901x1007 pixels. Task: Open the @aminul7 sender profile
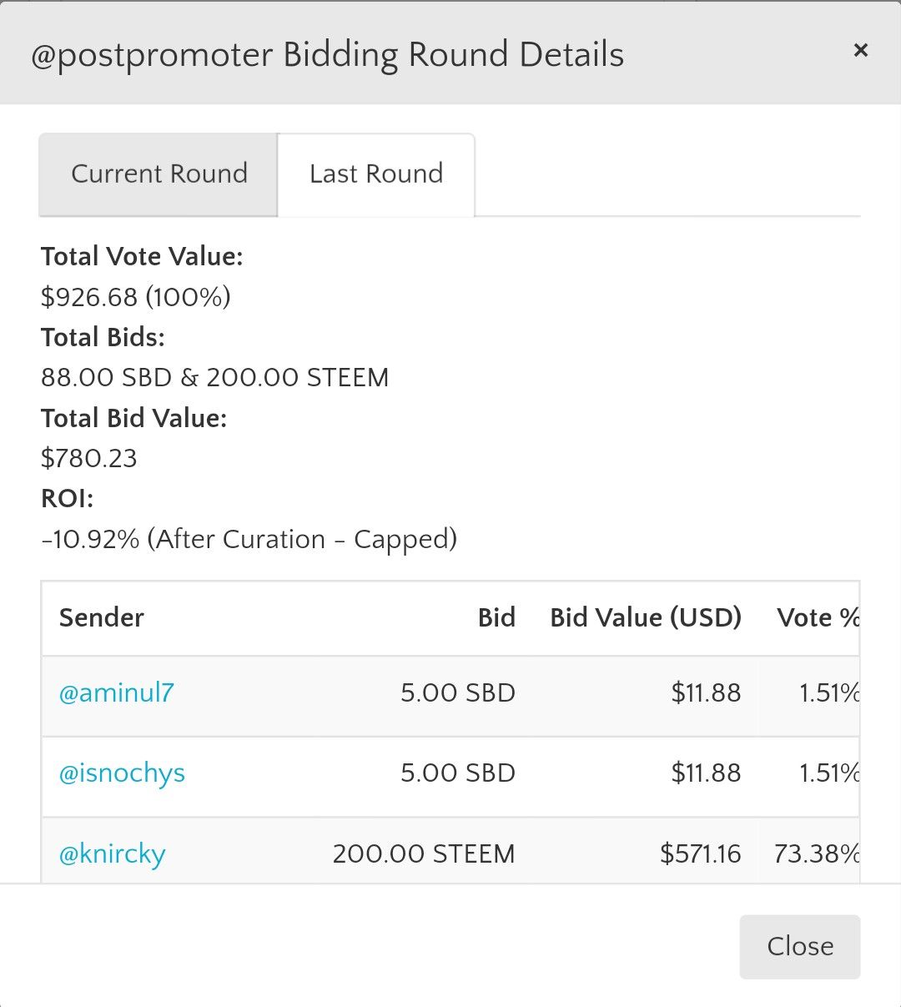116,692
